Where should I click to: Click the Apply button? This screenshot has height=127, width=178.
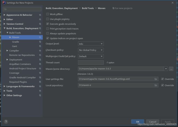click(x=168, y=122)
